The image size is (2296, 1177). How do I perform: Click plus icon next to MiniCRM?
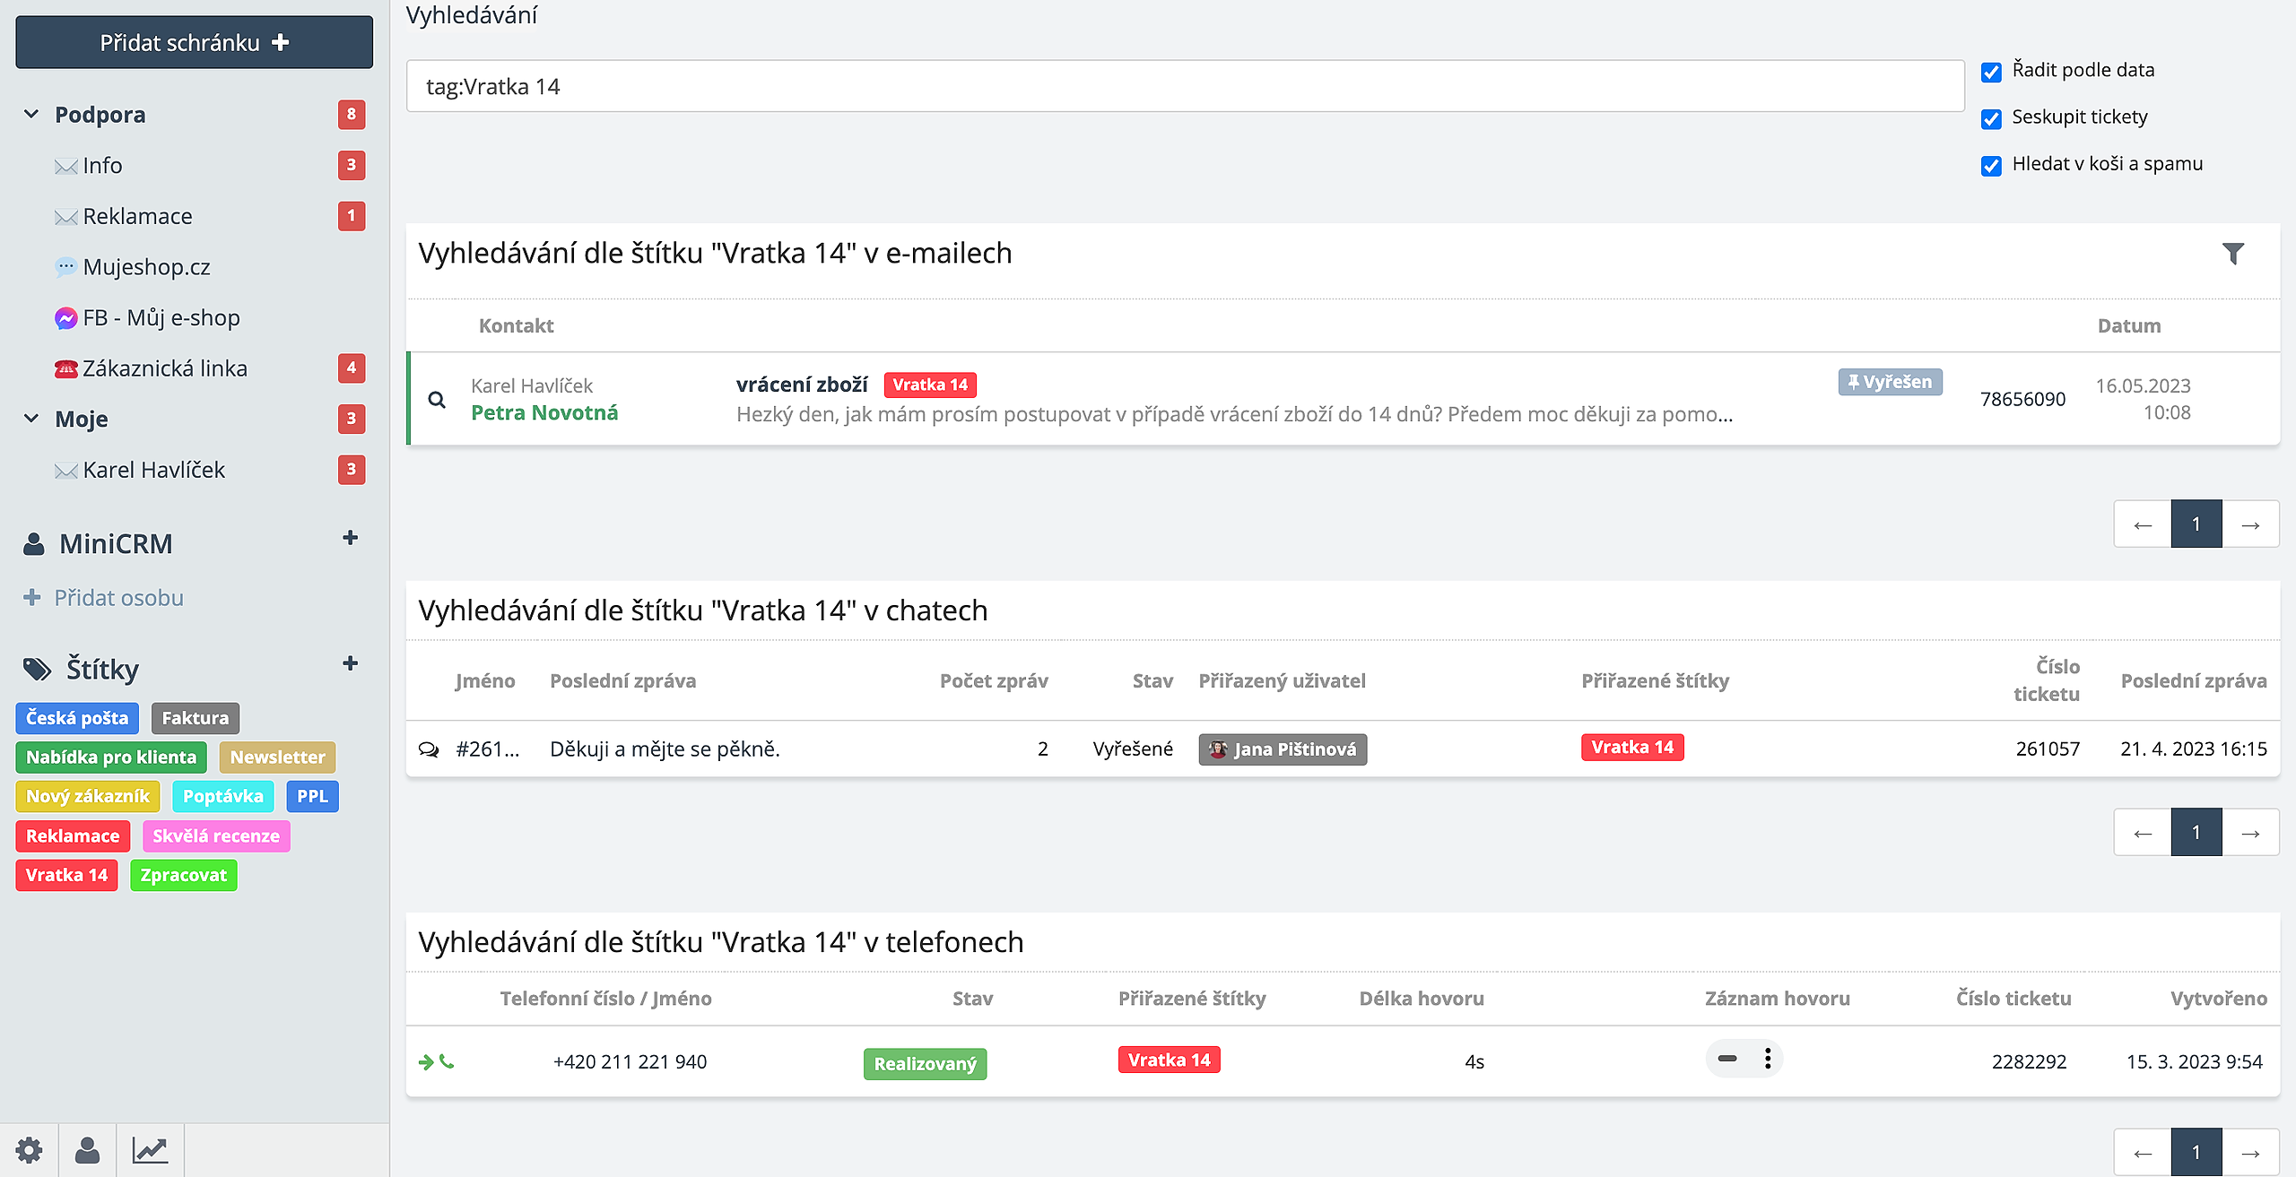[x=350, y=539]
